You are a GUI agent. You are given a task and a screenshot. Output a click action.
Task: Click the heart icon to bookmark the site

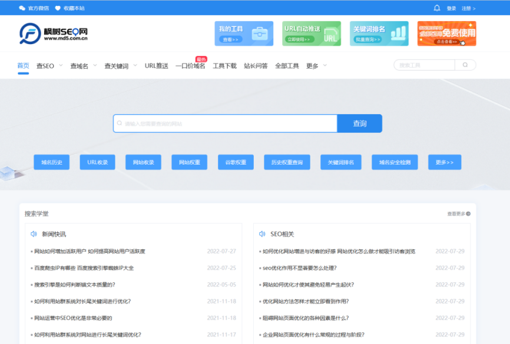coord(58,8)
